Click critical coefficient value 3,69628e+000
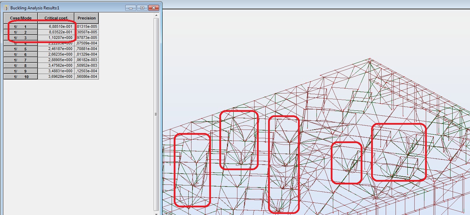The width and height of the screenshot is (470, 215). pos(56,76)
